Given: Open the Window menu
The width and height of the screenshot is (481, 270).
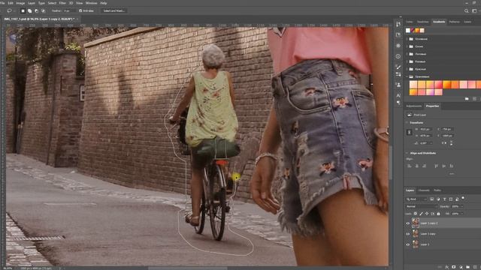Looking at the screenshot, I should click(x=91, y=3).
